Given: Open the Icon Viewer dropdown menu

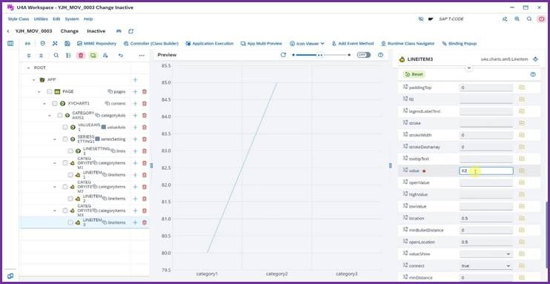Looking at the screenshot, I should [x=307, y=44].
